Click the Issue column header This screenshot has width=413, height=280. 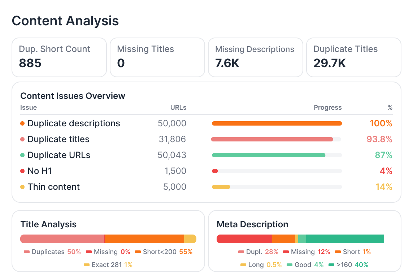[x=29, y=108]
